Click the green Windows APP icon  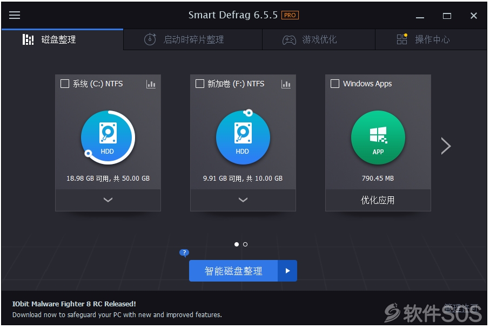coord(378,138)
